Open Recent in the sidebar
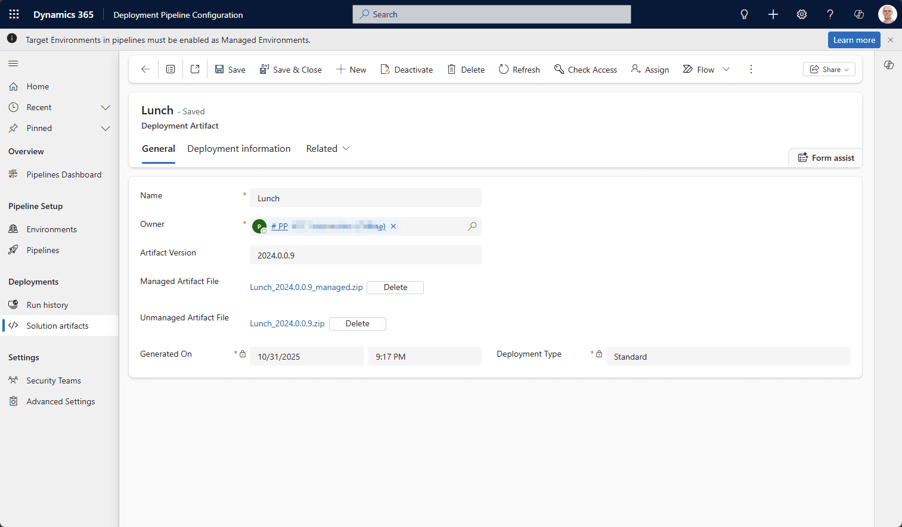 (39, 107)
